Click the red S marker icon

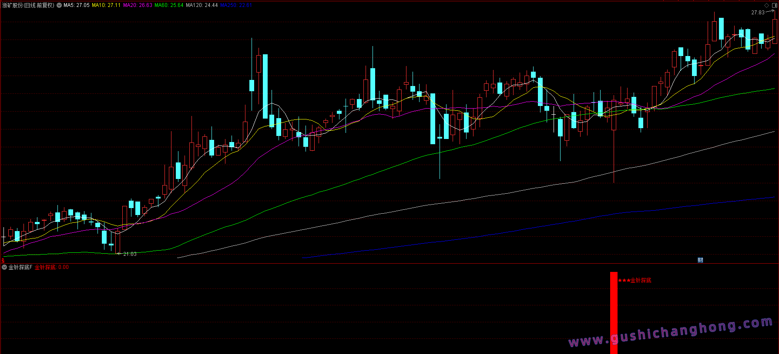click(x=3, y=261)
